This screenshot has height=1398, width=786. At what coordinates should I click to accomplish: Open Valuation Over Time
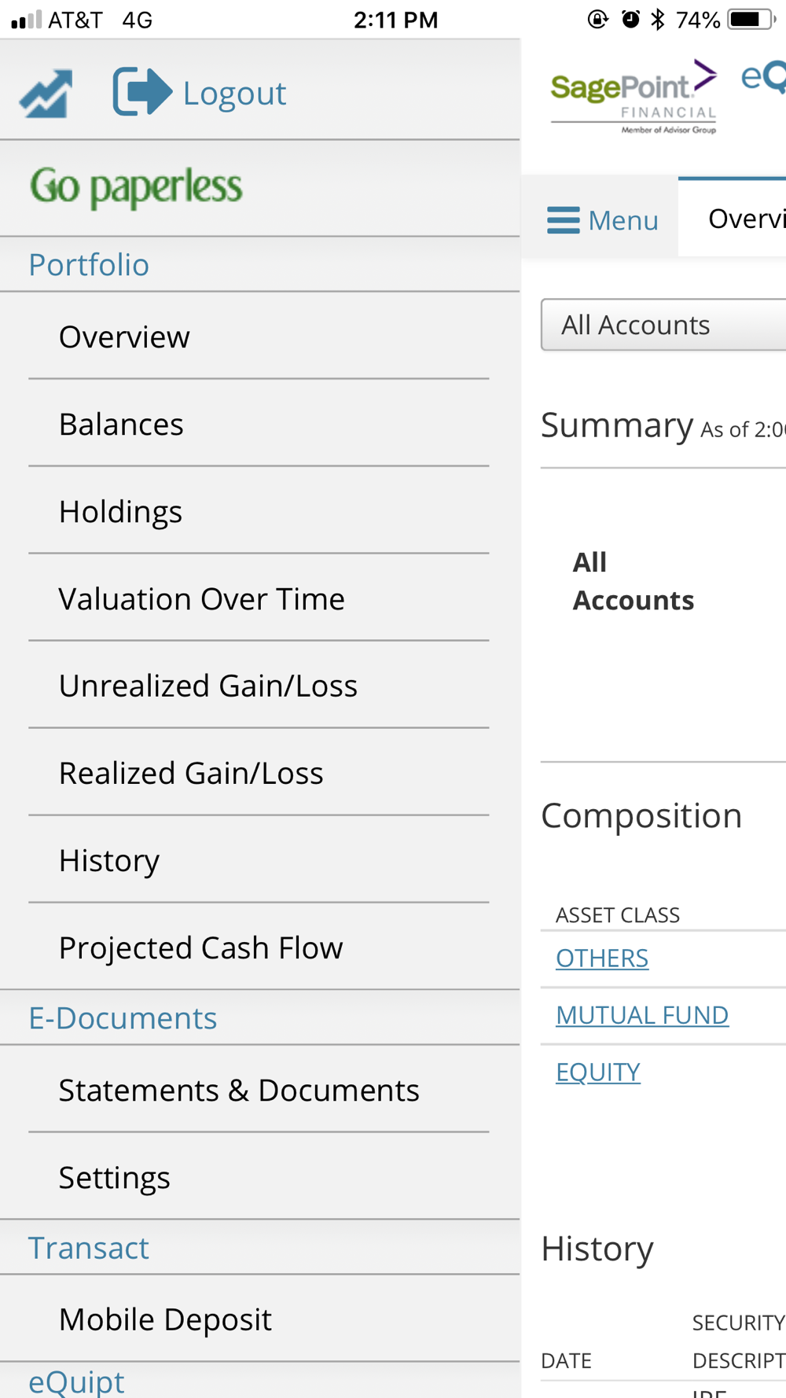tap(201, 599)
